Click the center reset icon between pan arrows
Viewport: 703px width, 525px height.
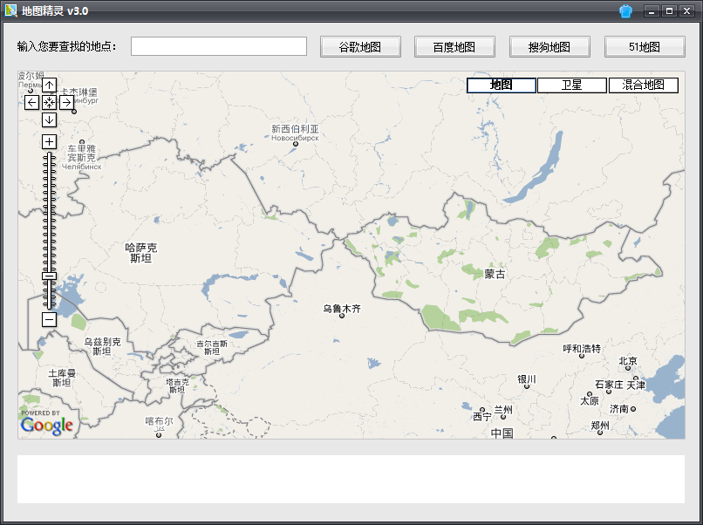(49, 103)
